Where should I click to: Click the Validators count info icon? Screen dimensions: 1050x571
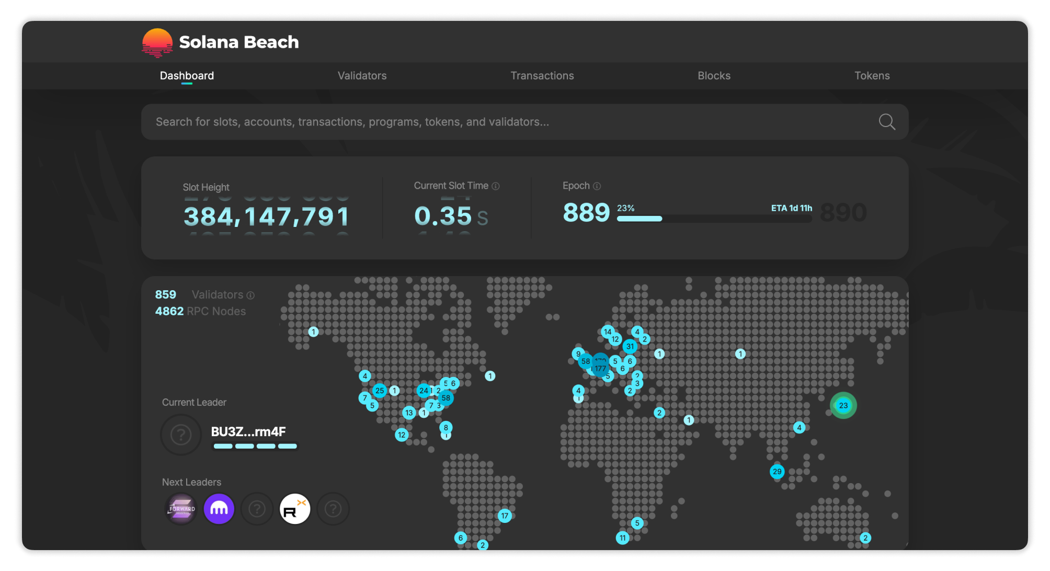pyautogui.click(x=250, y=295)
